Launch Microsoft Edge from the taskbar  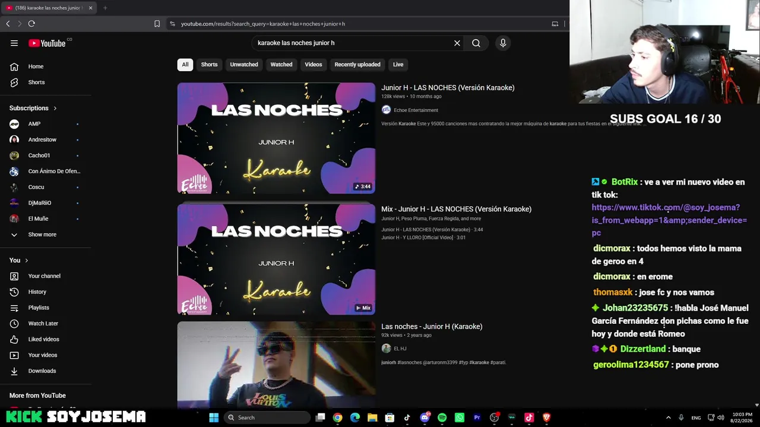click(x=355, y=418)
